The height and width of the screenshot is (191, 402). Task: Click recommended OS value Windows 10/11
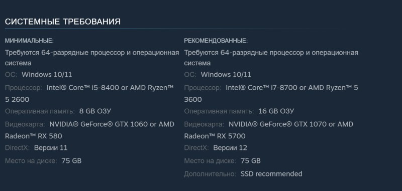(x=226, y=75)
